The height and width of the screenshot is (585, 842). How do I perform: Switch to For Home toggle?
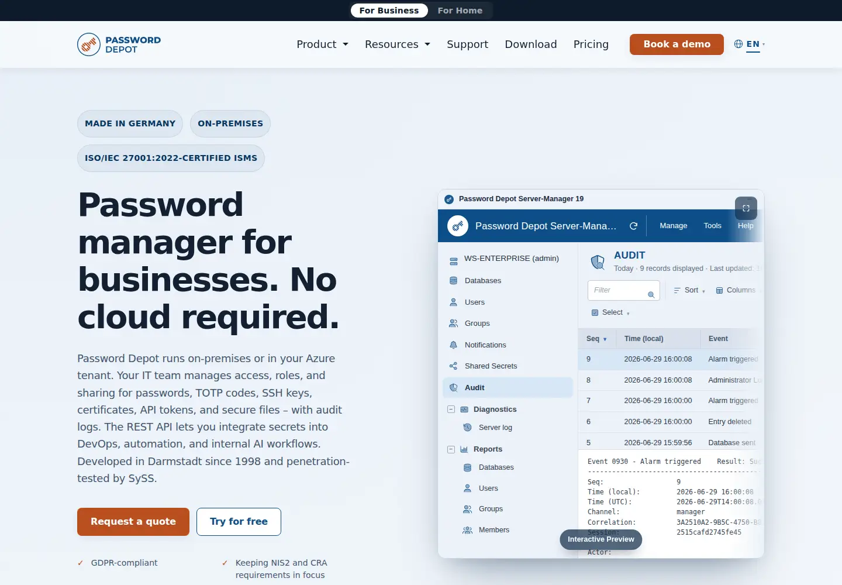pyautogui.click(x=460, y=11)
